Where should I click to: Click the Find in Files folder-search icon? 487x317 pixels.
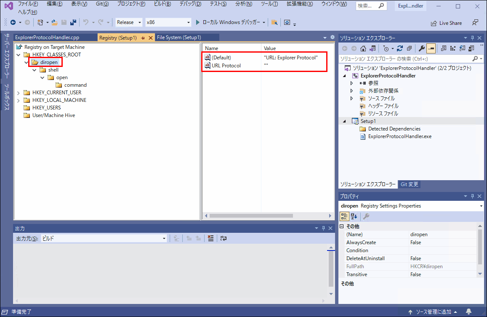(x=274, y=22)
